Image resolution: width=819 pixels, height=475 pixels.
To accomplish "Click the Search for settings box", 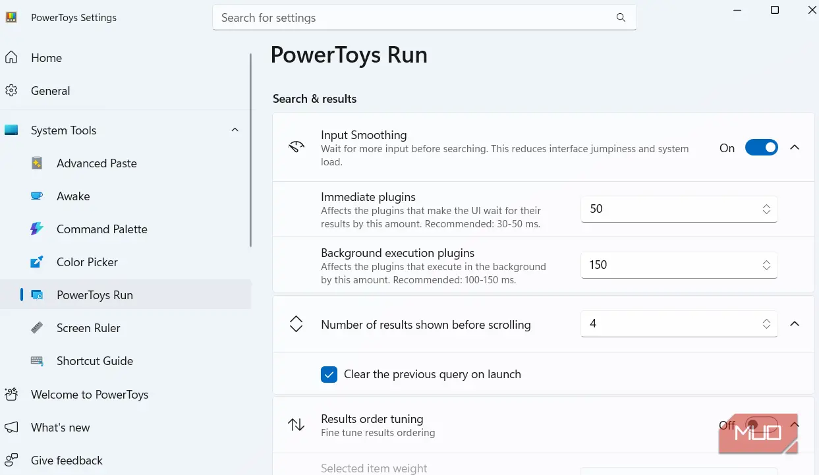I will click(424, 18).
